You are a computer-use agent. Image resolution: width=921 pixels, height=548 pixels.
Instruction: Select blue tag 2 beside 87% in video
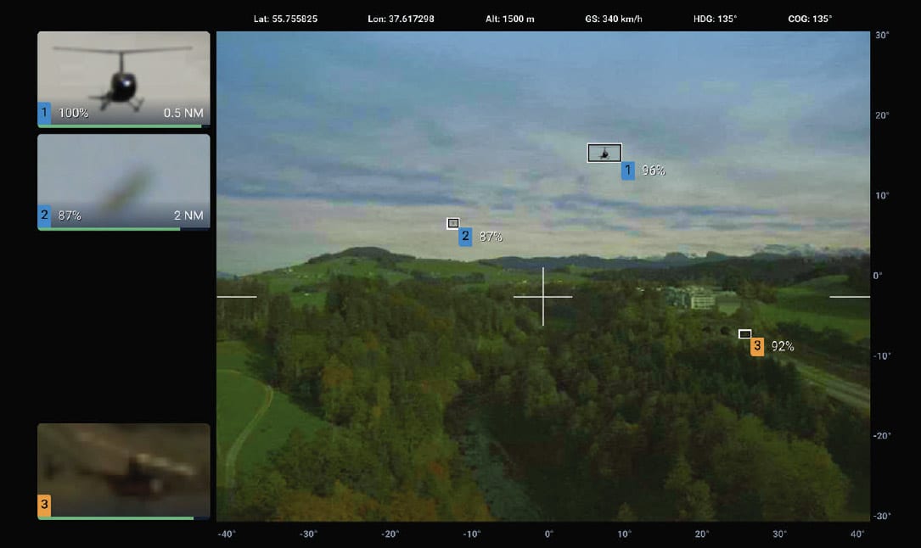465,237
